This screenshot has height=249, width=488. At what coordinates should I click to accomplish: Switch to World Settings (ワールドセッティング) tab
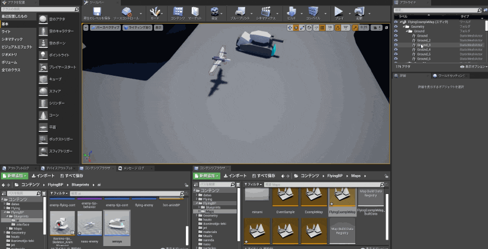[449, 76]
